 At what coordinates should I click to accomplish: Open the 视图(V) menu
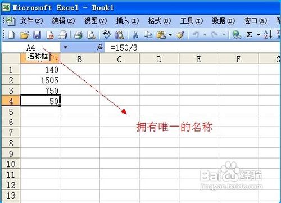pos(96,21)
